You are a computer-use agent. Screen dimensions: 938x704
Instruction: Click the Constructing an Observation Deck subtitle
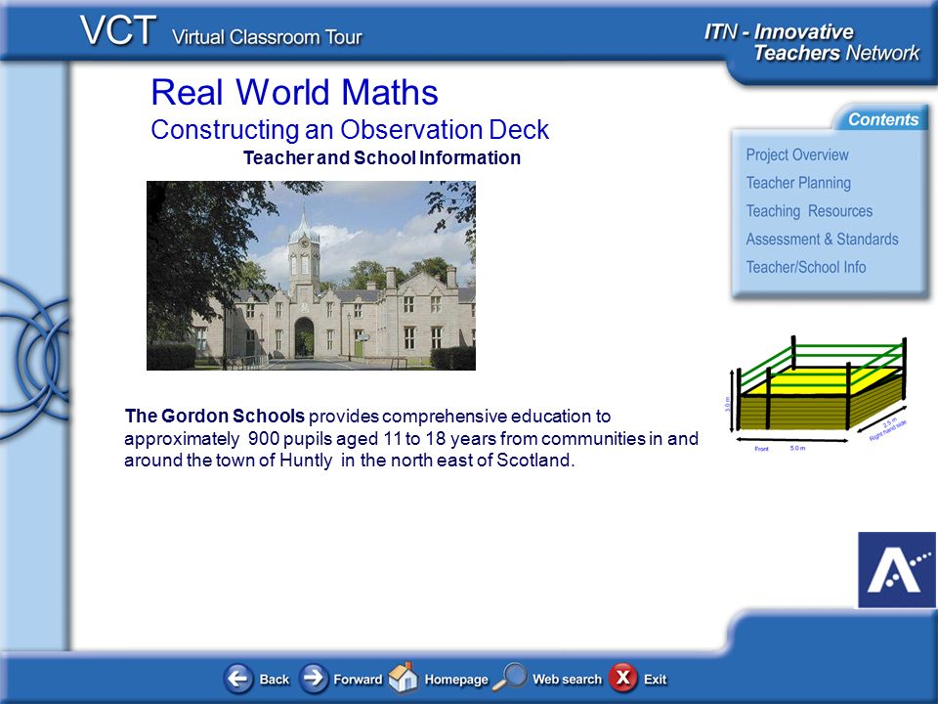pyautogui.click(x=350, y=129)
